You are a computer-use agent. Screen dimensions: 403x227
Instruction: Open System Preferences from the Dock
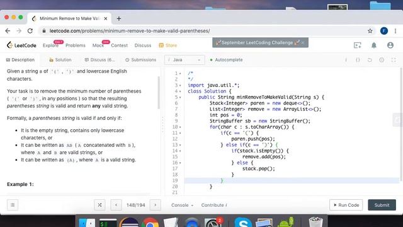[x=213, y=223]
